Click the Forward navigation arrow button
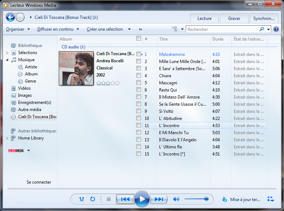284x211 pixels. [x=20, y=17]
